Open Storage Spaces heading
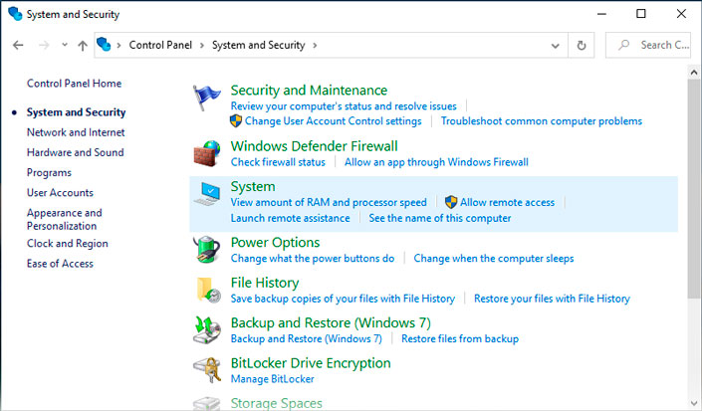This screenshot has width=702, height=411. point(276,403)
